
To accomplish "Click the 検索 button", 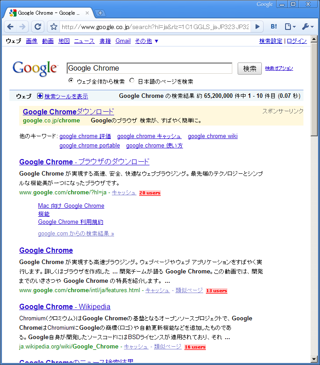I will tap(250, 68).
